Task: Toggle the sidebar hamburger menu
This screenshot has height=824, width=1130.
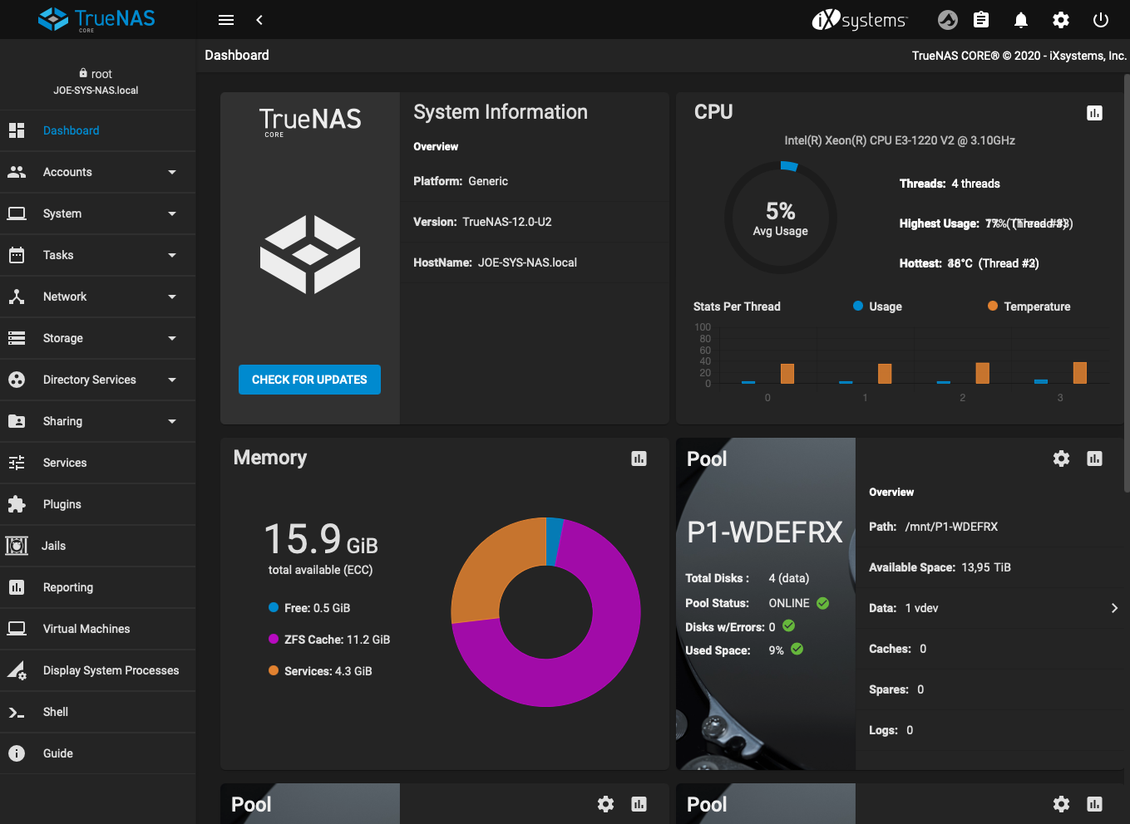Action: pyautogui.click(x=226, y=20)
